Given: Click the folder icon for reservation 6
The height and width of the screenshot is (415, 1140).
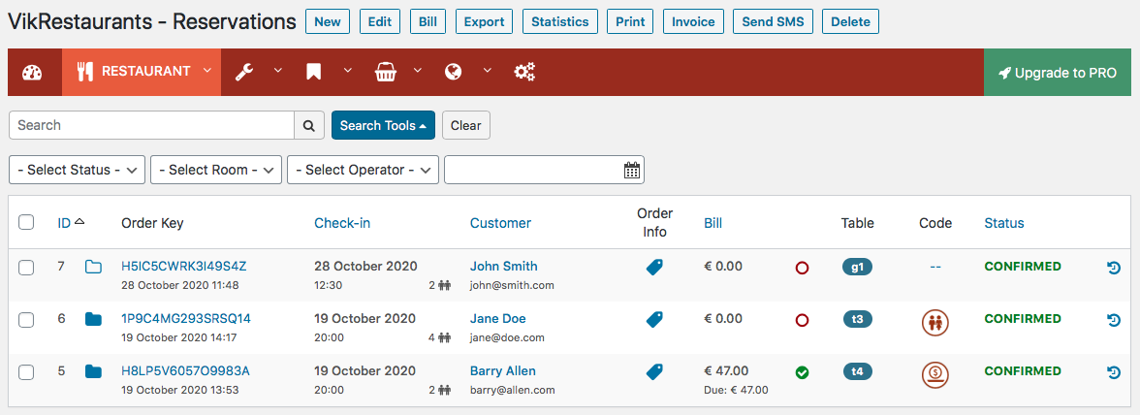Looking at the screenshot, I should (93, 319).
